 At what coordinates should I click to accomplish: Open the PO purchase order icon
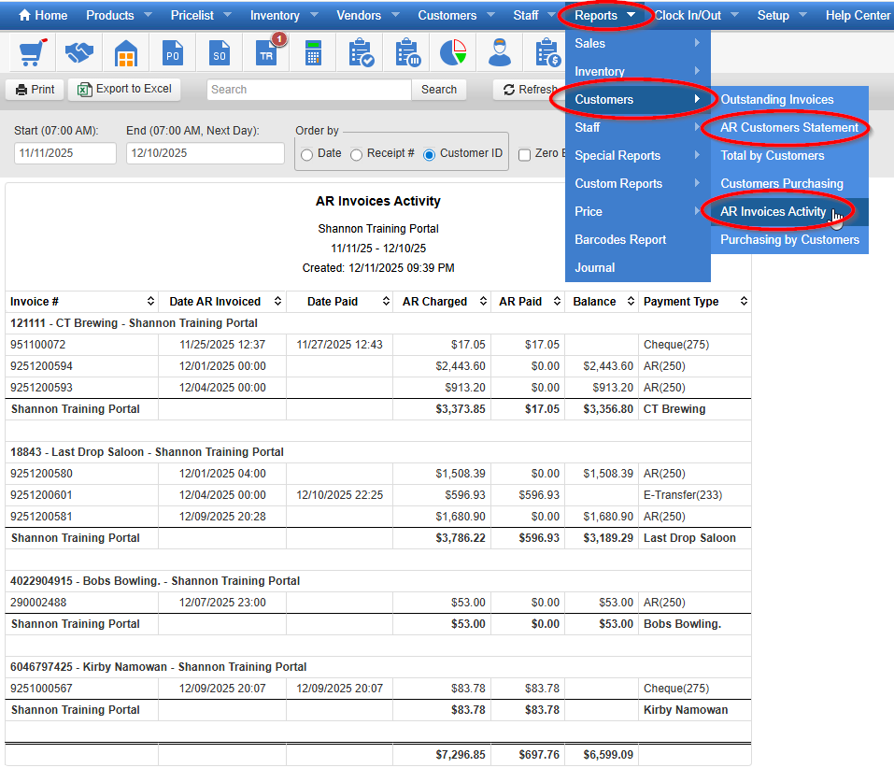click(x=173, y=52)
